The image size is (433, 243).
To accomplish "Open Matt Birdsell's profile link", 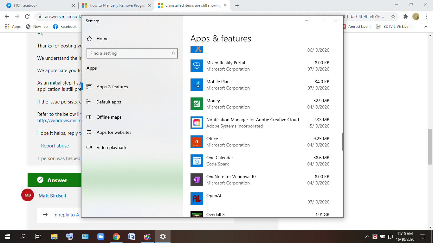I will pos(52,196).
